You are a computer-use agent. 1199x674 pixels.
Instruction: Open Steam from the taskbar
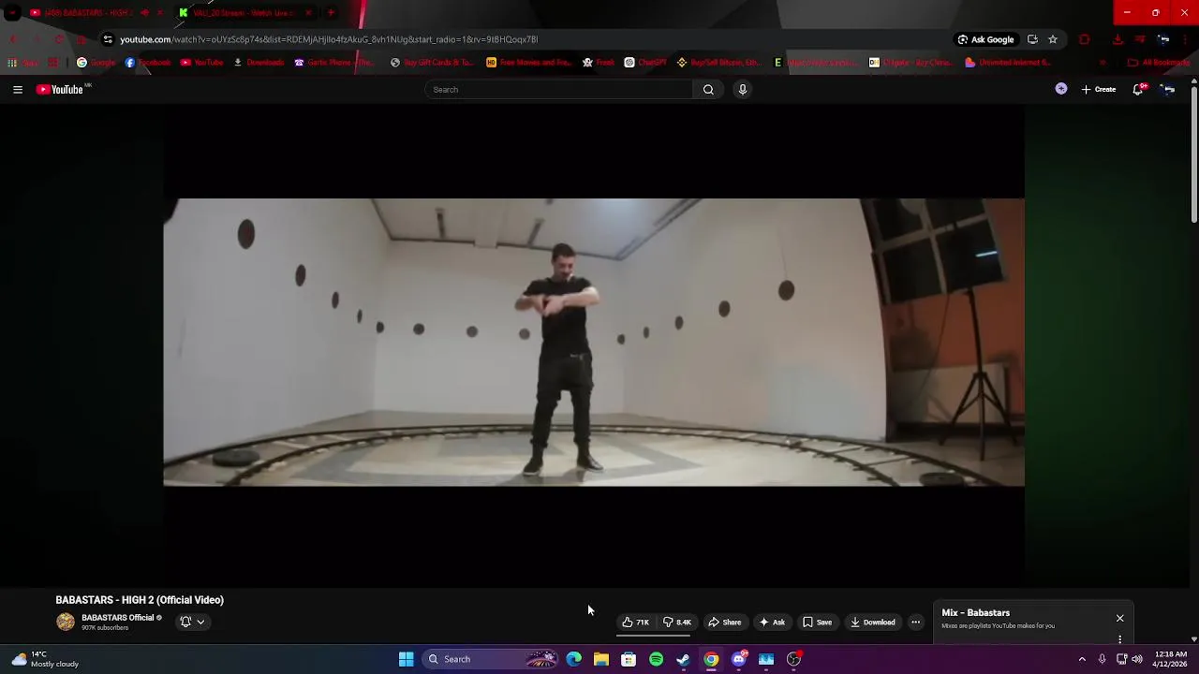click(x=684, y=659)
